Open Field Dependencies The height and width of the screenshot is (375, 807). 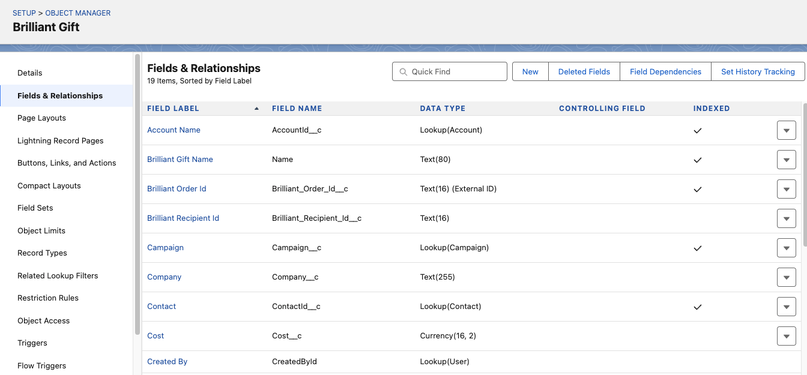[665, 71]
